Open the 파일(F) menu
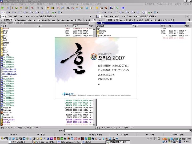Screen dimensions: 192x144 (x=14, y=4)
